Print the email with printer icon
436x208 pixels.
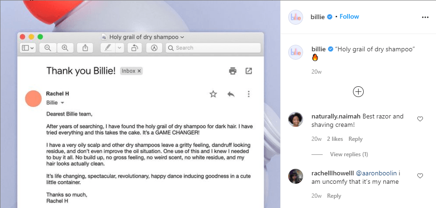coord(233,71)
